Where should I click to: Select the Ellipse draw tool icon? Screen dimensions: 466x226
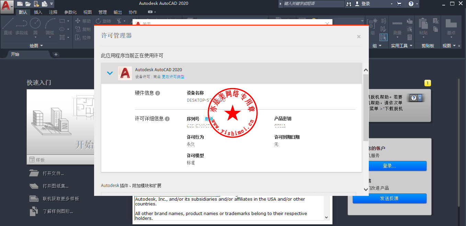point(62,29)
